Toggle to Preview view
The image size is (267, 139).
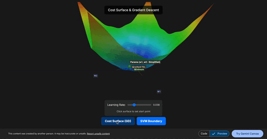tap(220, 133)
